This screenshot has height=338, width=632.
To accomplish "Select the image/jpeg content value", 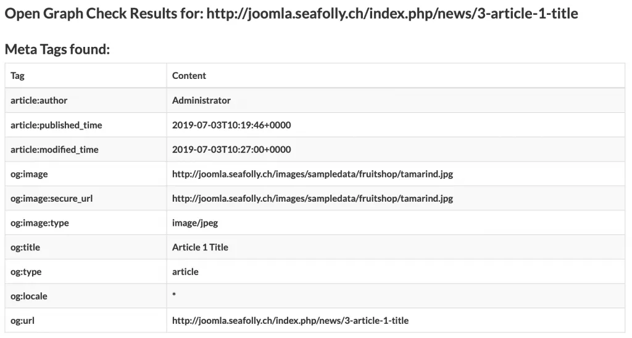I will pyautogui.click(x=195, y=223).
